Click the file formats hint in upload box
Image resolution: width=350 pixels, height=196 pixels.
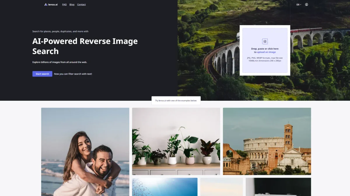click(265, 59)
